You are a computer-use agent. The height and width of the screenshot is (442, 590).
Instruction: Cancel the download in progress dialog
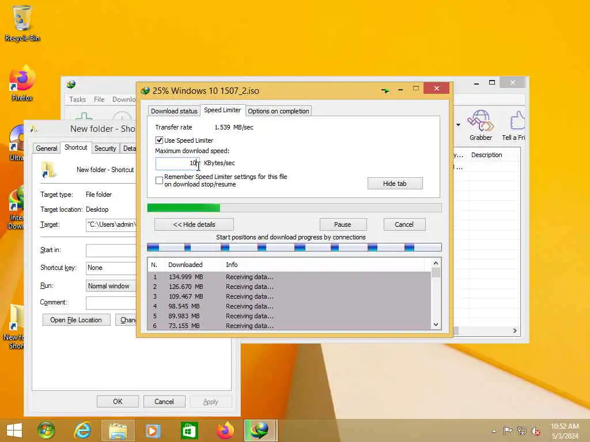[x=404, y=224]
